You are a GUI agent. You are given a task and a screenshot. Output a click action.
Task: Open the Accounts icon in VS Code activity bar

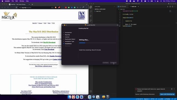point(91,91)
